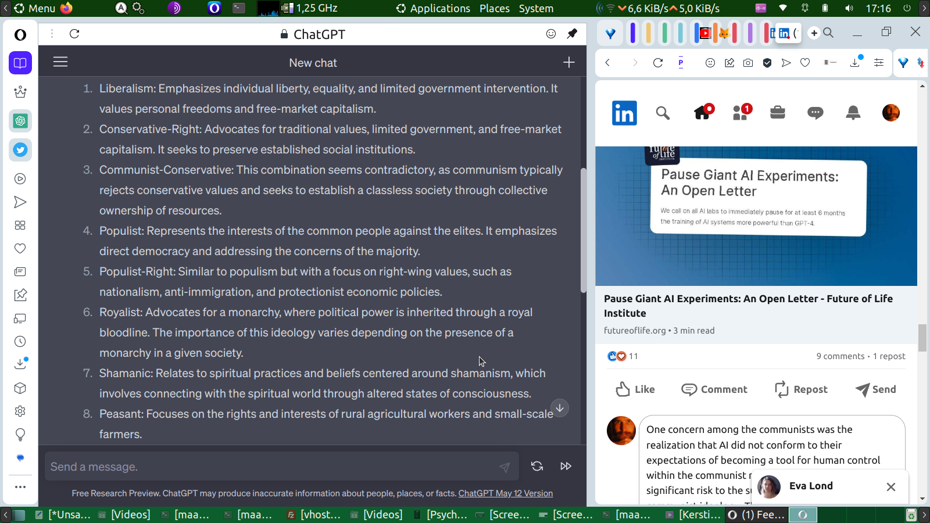
Task: Open the Pause Giant AI Experiments article image
Action: click(x=756, y=216)
